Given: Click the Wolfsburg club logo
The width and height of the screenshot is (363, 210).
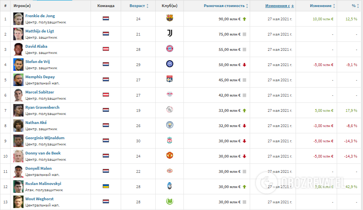Looking at the screenshot, I should [169, 201].
